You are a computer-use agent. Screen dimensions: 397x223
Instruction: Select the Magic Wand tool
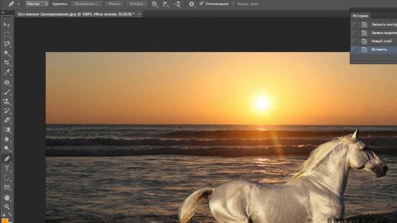point(7,53)
